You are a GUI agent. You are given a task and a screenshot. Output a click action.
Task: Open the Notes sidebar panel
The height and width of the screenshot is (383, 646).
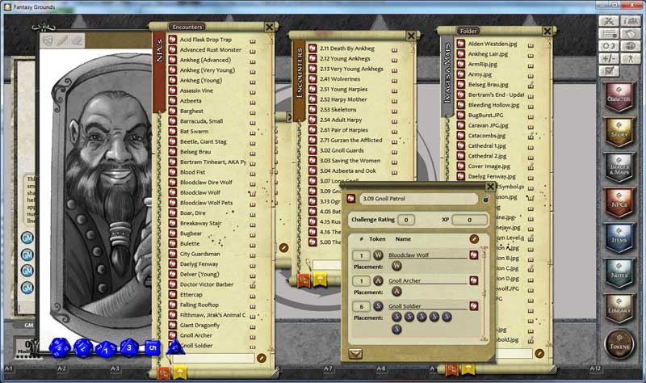tap(619, 273)
